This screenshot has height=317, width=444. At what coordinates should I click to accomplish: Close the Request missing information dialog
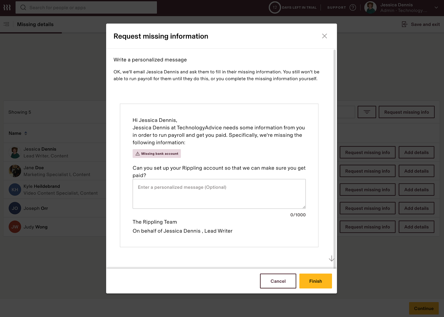(324, 36)
